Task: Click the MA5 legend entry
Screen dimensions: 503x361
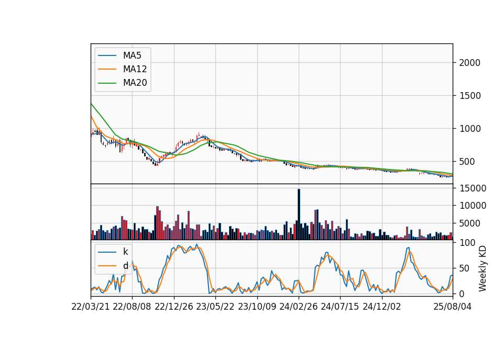Action: click(x=120, y=55)
